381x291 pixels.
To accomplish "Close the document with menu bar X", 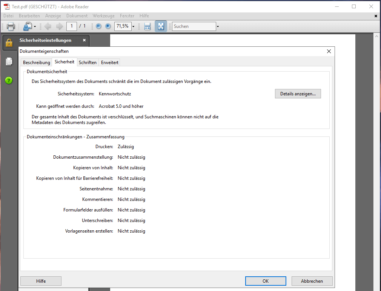I will pyautogui.click(x=376, y=16).
